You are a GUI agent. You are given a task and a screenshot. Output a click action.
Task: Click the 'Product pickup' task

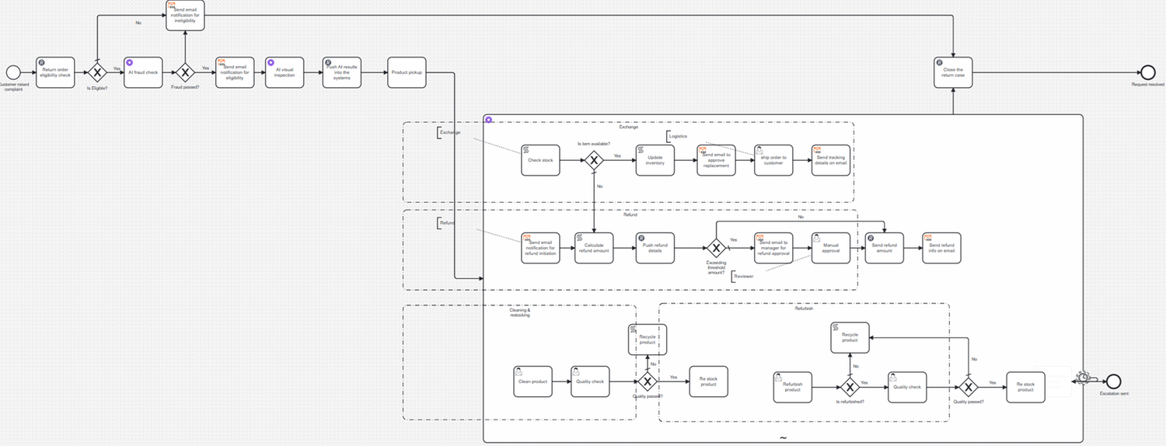(x=407, y=73)
